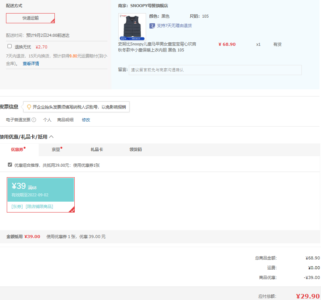Click the item price ¥ 68.90
Image resolution: width=321 pixels, height=300 pixels.
227,44
